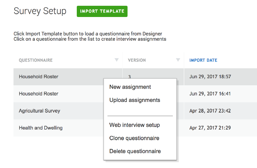Open the Questionnaire column filter arrow
Screen dimensions: 257x168
click(x=117, y=60)
